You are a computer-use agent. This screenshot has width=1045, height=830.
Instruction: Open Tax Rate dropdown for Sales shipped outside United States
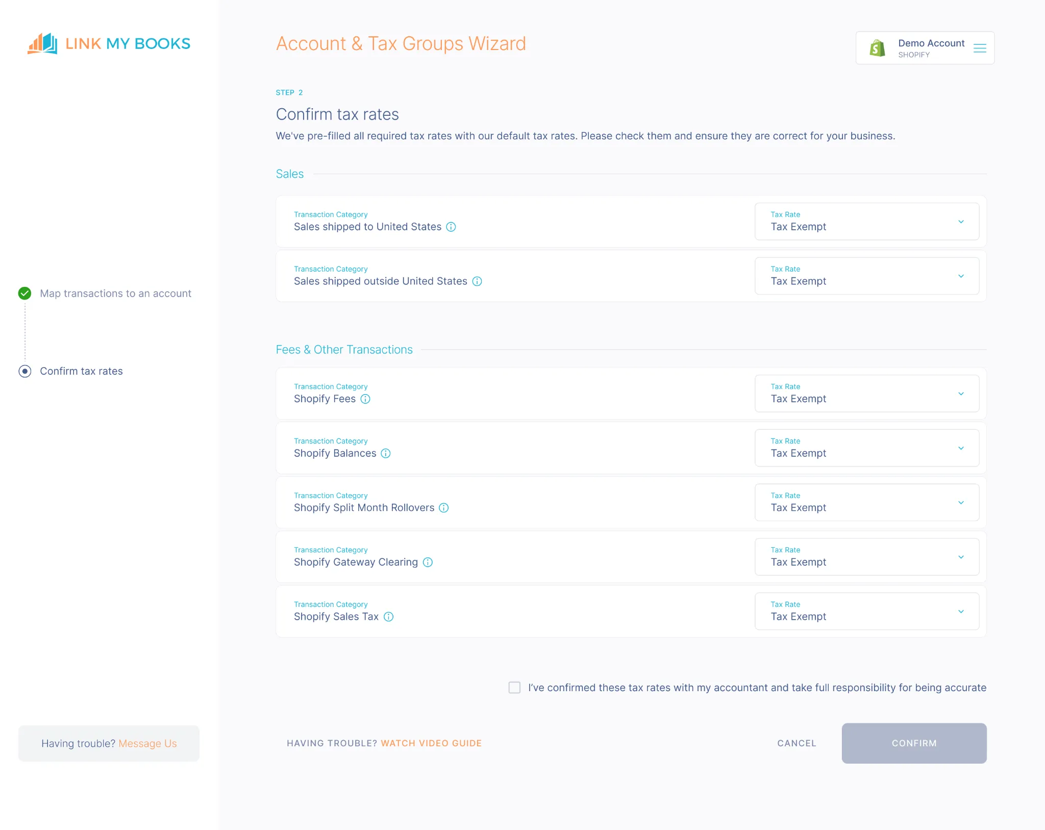click(x=866, y=276)
